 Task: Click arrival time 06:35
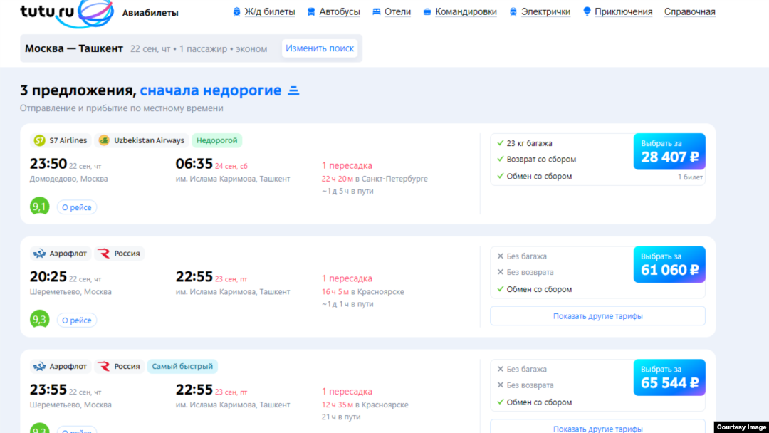point(194,164)
